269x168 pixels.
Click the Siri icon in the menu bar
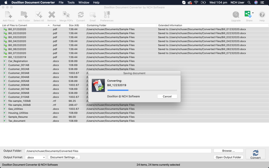click(x=256, y=3)
